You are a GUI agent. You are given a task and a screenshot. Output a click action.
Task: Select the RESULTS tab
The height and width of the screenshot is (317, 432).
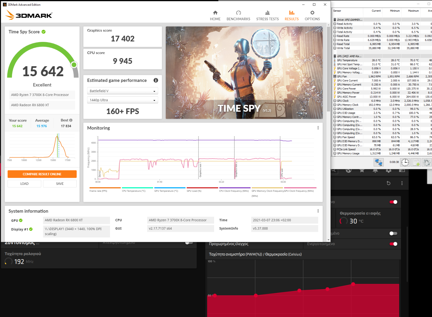[292, 16]
